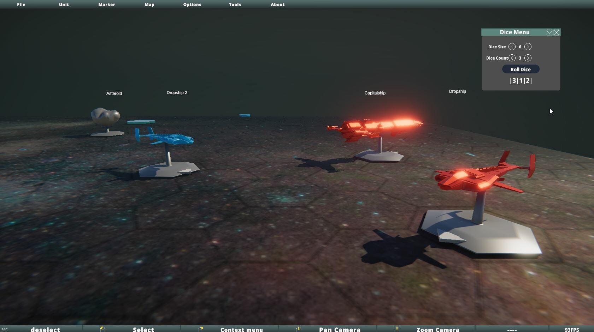Open the File menu
Screen dimensions: 594x332
click(21, 4)
